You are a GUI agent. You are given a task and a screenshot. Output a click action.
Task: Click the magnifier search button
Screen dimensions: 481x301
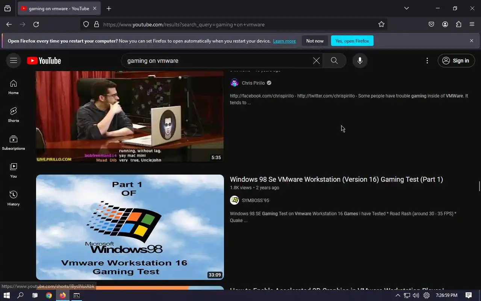coord(334,61)
